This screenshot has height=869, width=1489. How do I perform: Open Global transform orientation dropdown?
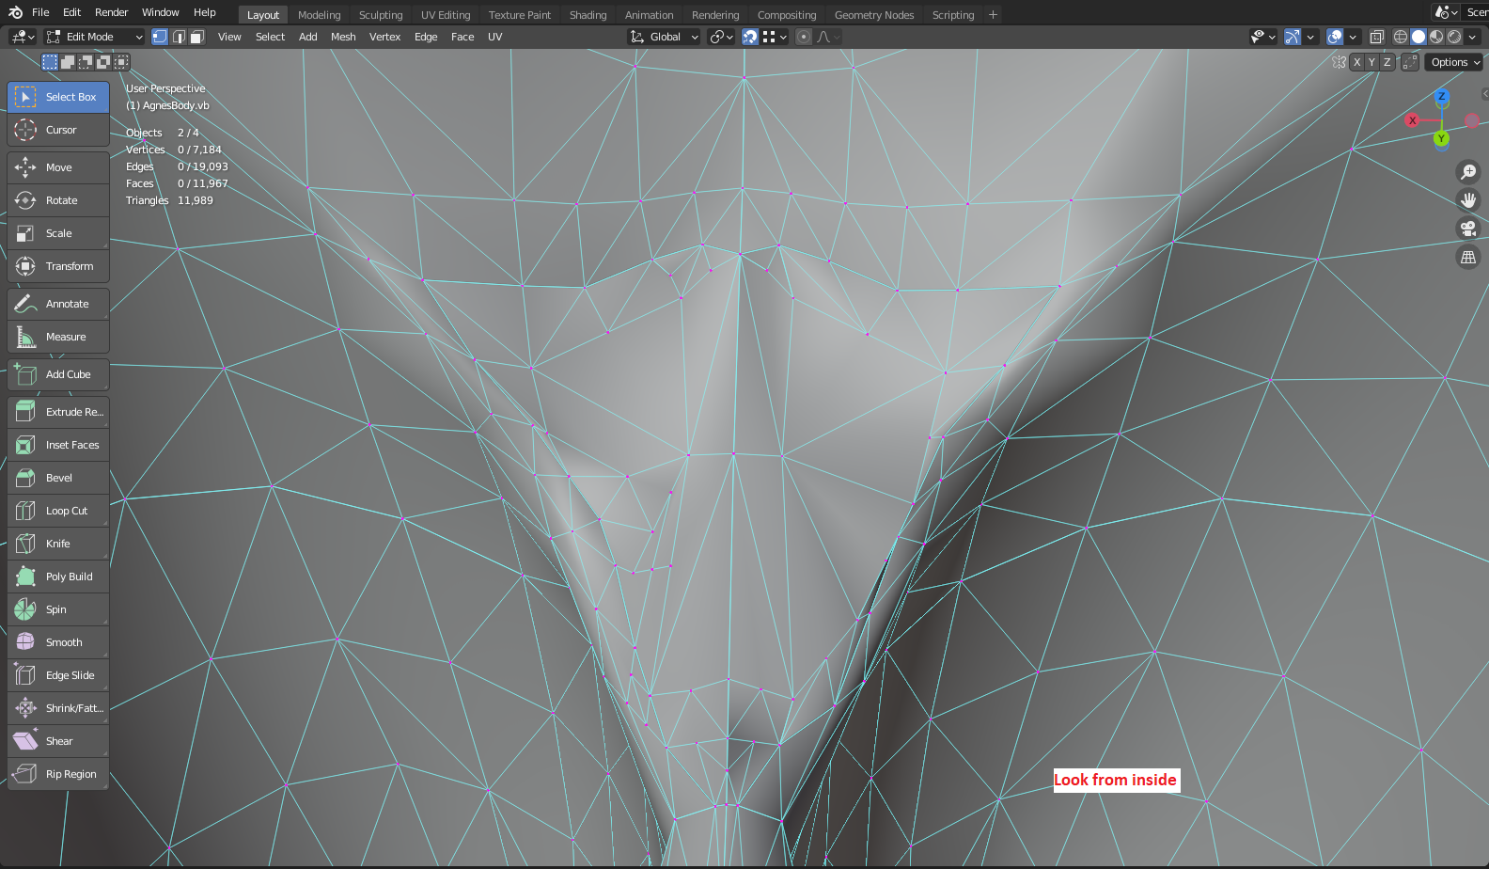click(x=665, y=37)
